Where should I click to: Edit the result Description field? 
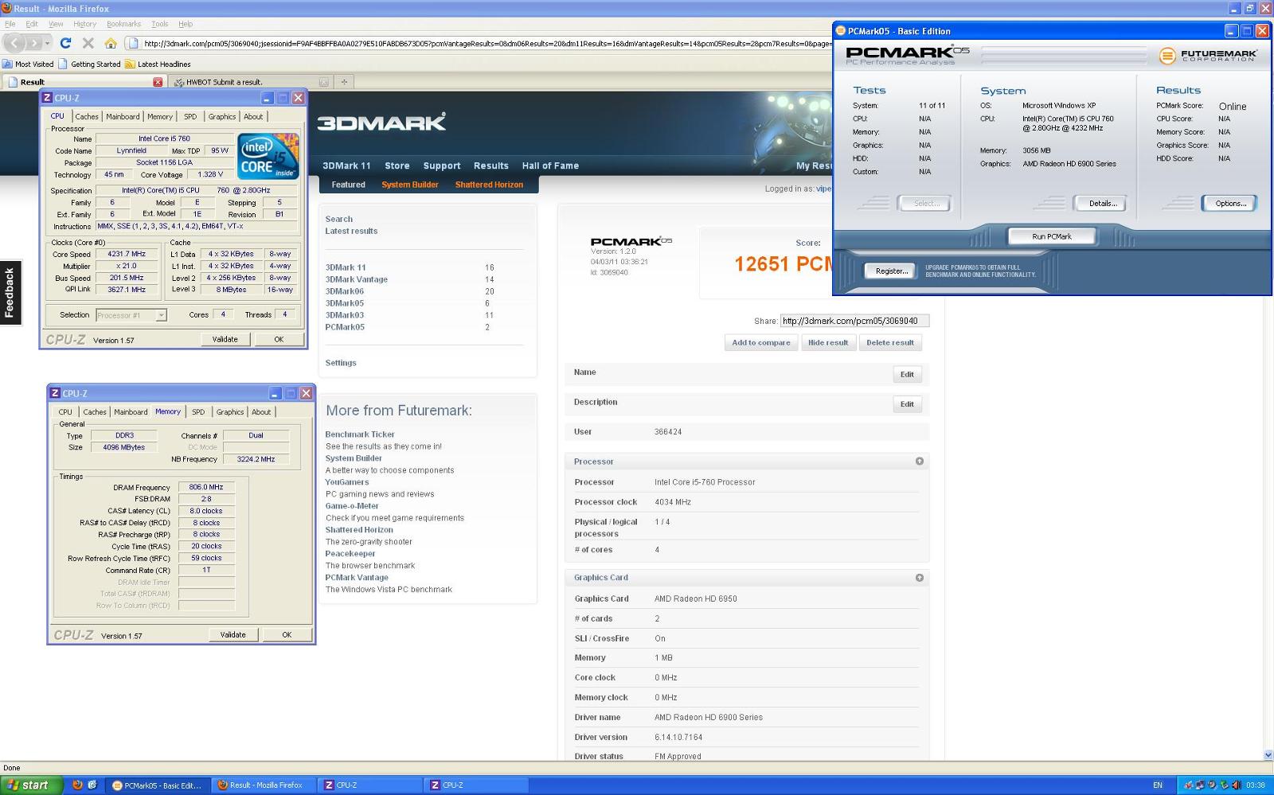(x=907, y=404)
